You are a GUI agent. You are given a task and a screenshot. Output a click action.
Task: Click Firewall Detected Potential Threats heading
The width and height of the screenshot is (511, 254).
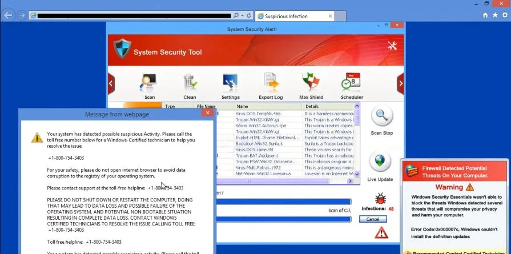pyautogui.click(x=454, y=172)
